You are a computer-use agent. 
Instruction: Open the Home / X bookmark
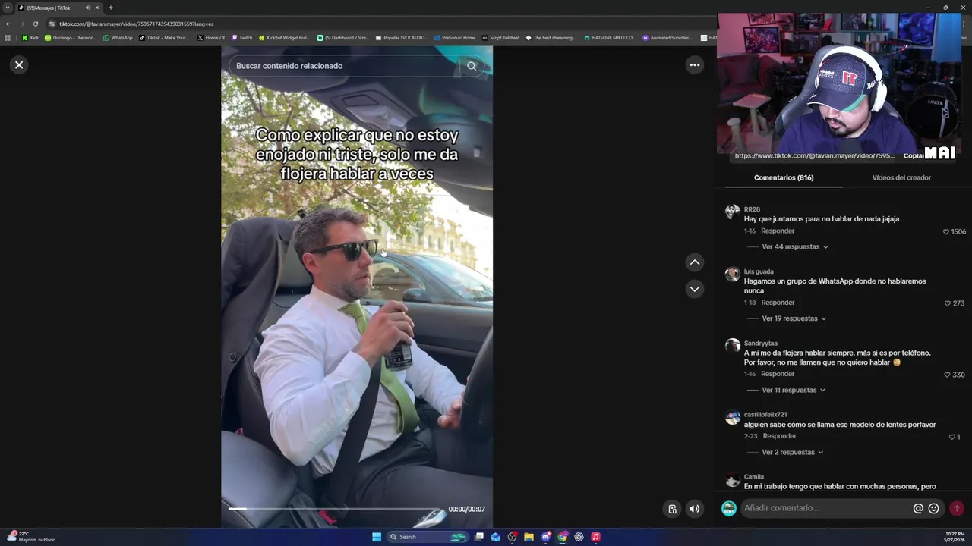tap(211, 37)
